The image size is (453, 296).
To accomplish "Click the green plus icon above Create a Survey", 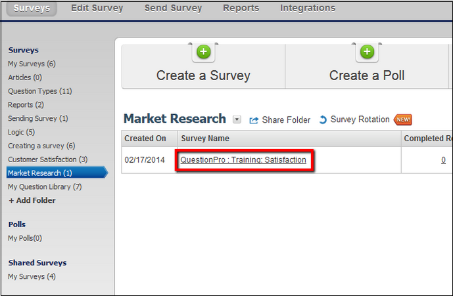I will pos(203,53).
